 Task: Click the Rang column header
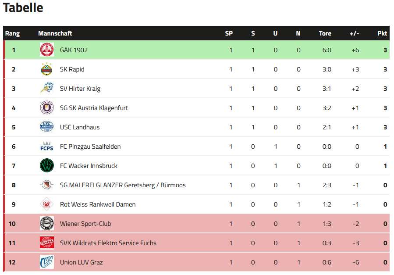[x=12, y=33]
